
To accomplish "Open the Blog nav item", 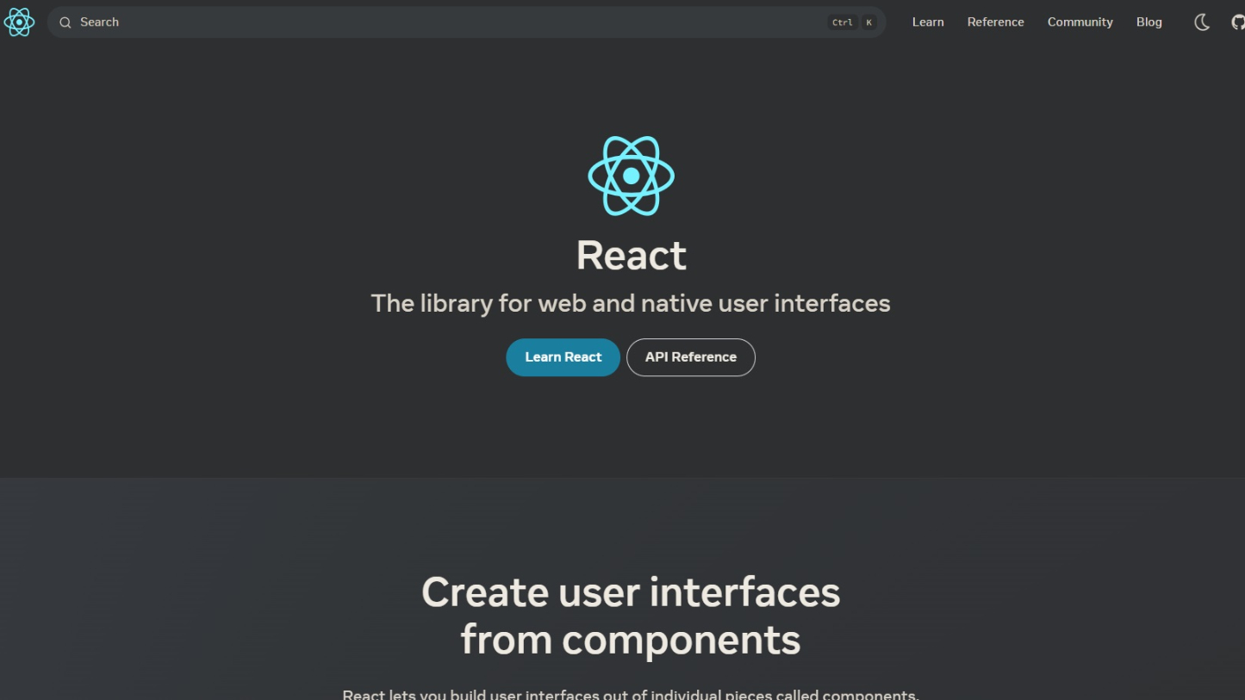I will pyautogui.click(x=1149, y=22).
